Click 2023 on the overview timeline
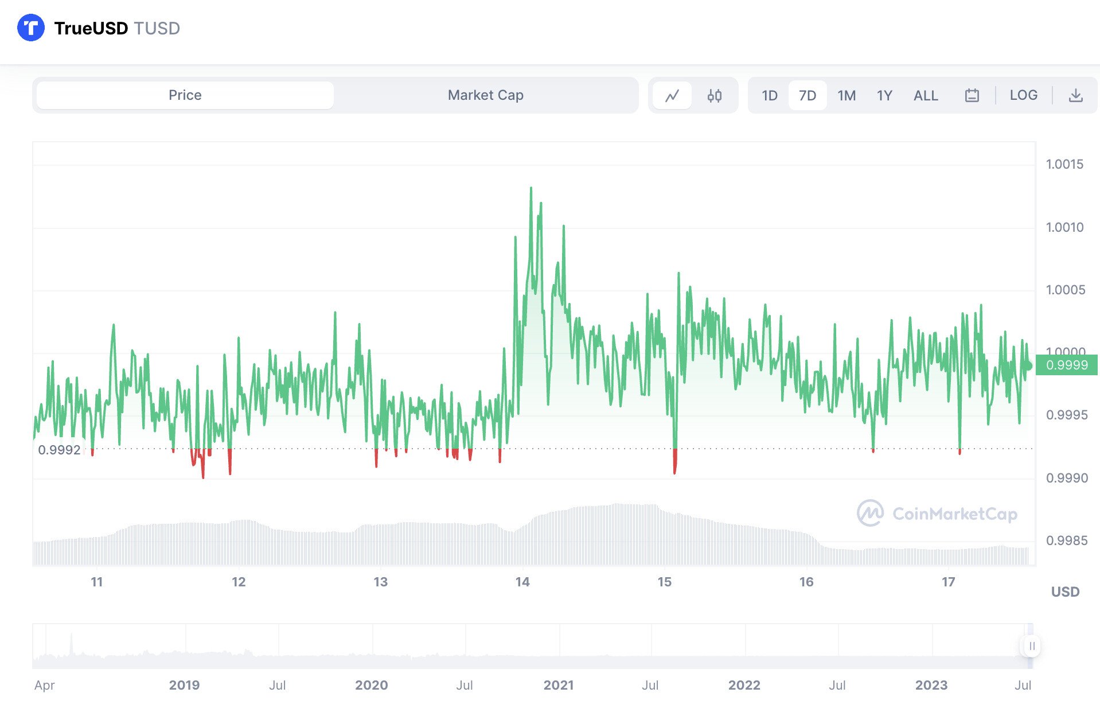1100x708 pixels. [931, 685]
